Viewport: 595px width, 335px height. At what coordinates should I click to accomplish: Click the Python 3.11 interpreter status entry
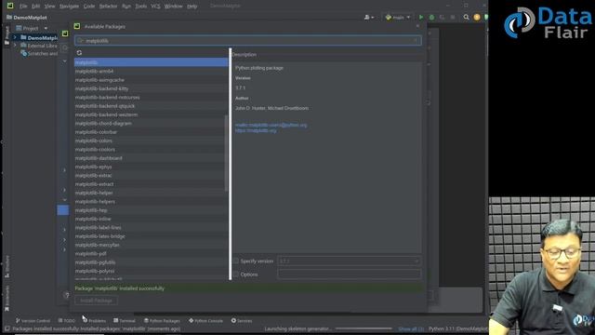(x=458, y=328)
